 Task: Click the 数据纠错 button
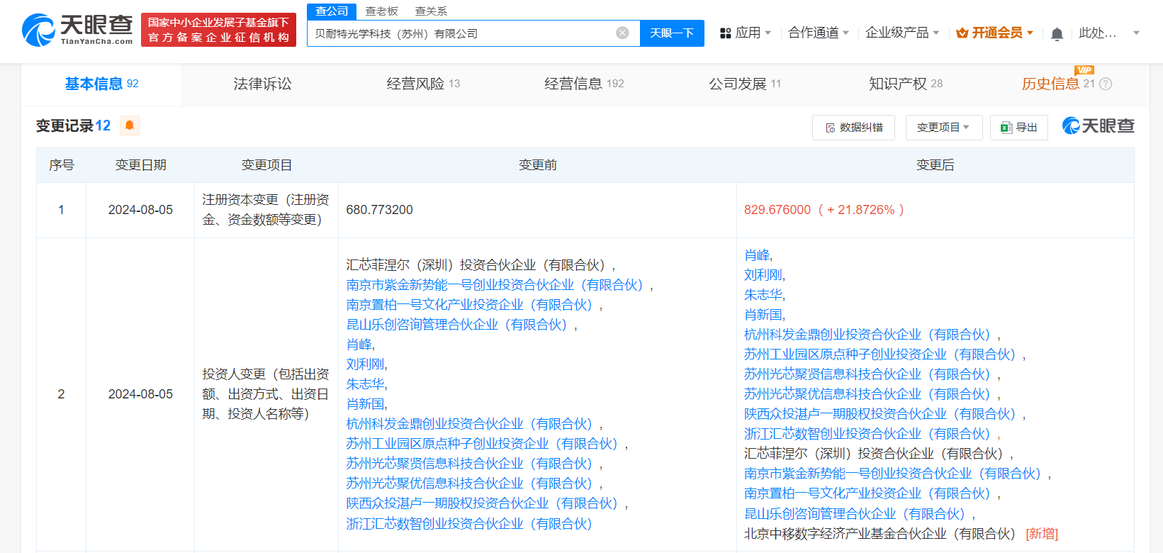tap(853, 128)
